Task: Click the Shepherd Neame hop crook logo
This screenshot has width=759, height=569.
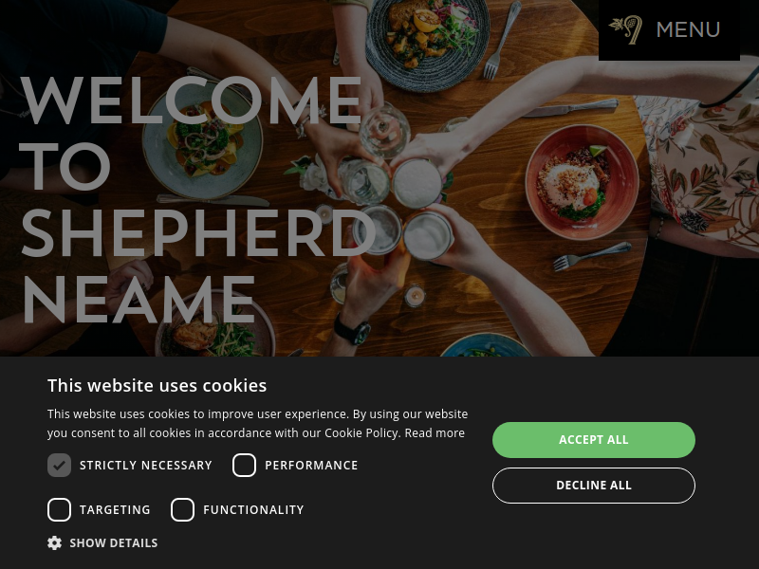Action: 626,29
